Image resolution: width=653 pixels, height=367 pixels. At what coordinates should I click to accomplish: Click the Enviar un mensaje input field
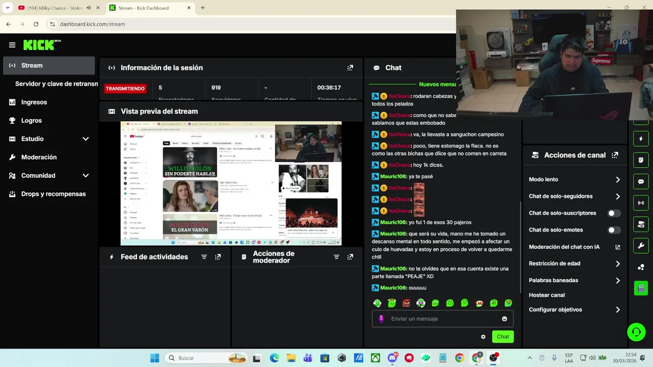coord(442,319)
